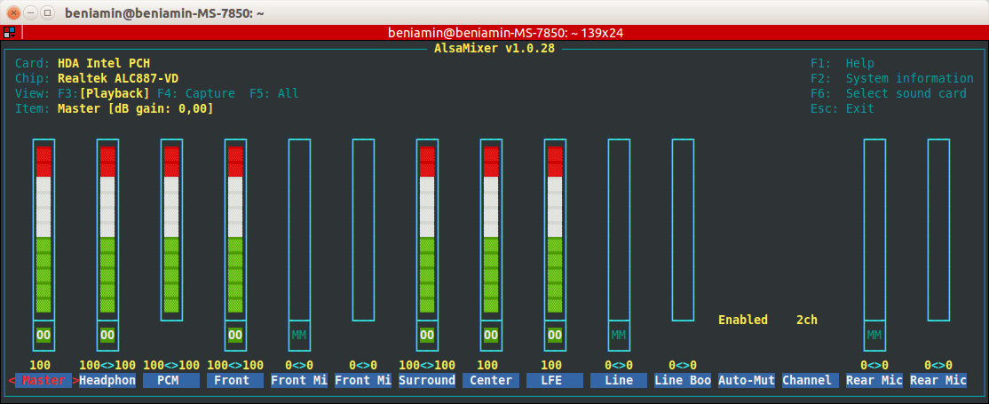This screenshot has height=404, width=989.
Task: Switch to the All view
Action: click(273, 93)
